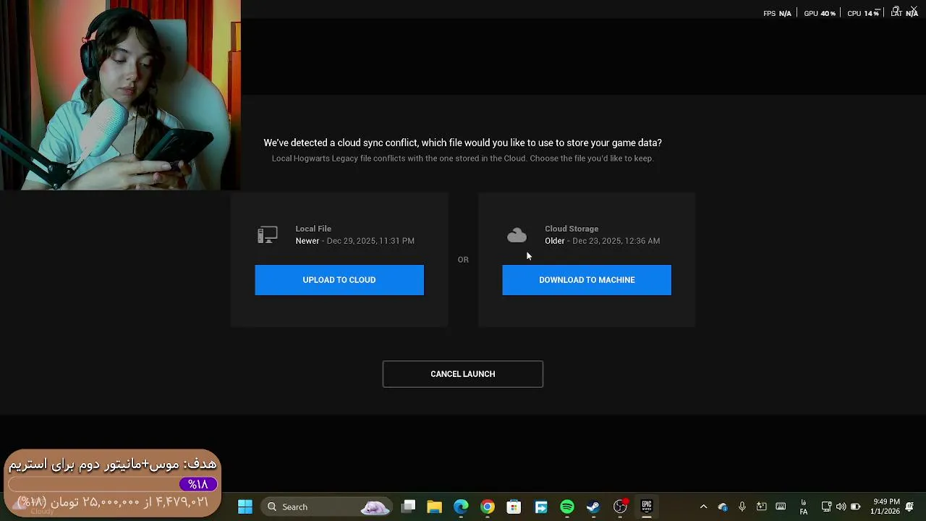The width and height of the screenshot is (926, 521).
Task: Launch Google Chrome from the taskbar
Action: point(488,507)
